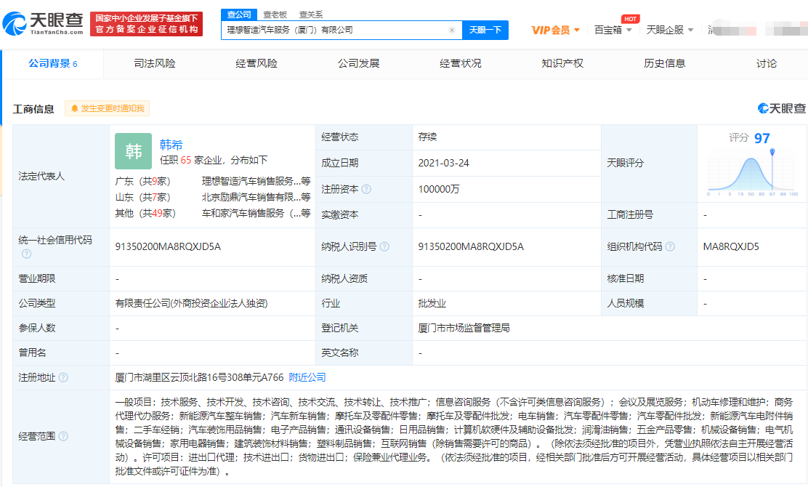Open the 百宝箱 dropdown menu
808x487 pixels.
[613, 30]
